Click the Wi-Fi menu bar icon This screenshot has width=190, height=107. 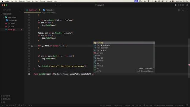pyautogui.click(x=167, y=1)
